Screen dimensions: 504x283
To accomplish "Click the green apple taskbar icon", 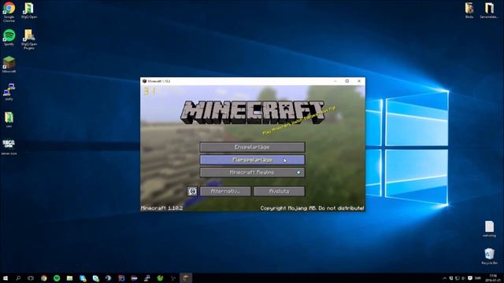I will click(x=160, y=278).
